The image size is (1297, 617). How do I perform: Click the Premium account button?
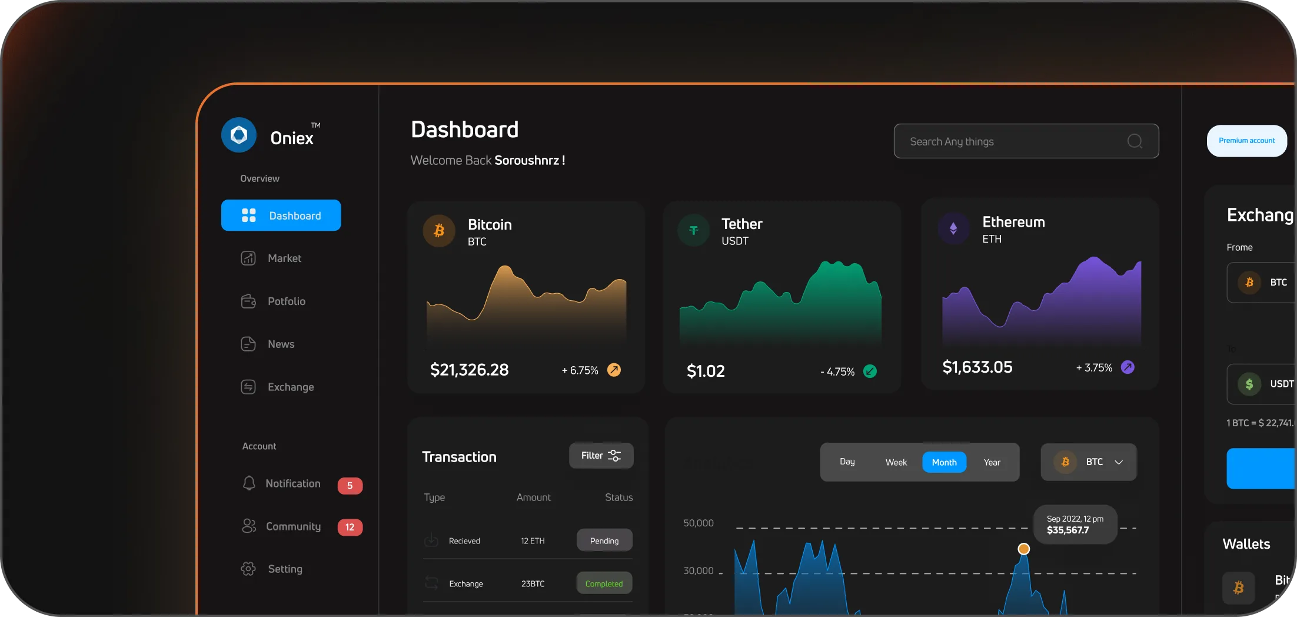coord(1246,141)
